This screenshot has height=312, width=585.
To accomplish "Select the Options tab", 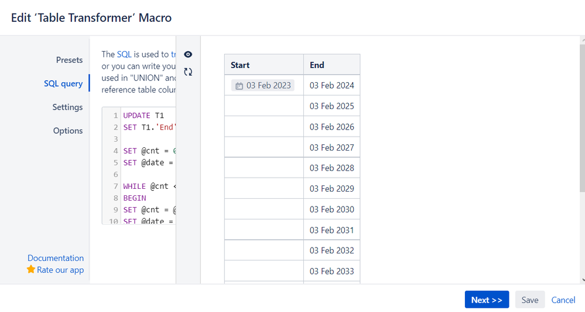I will click(x=68, y=131).
